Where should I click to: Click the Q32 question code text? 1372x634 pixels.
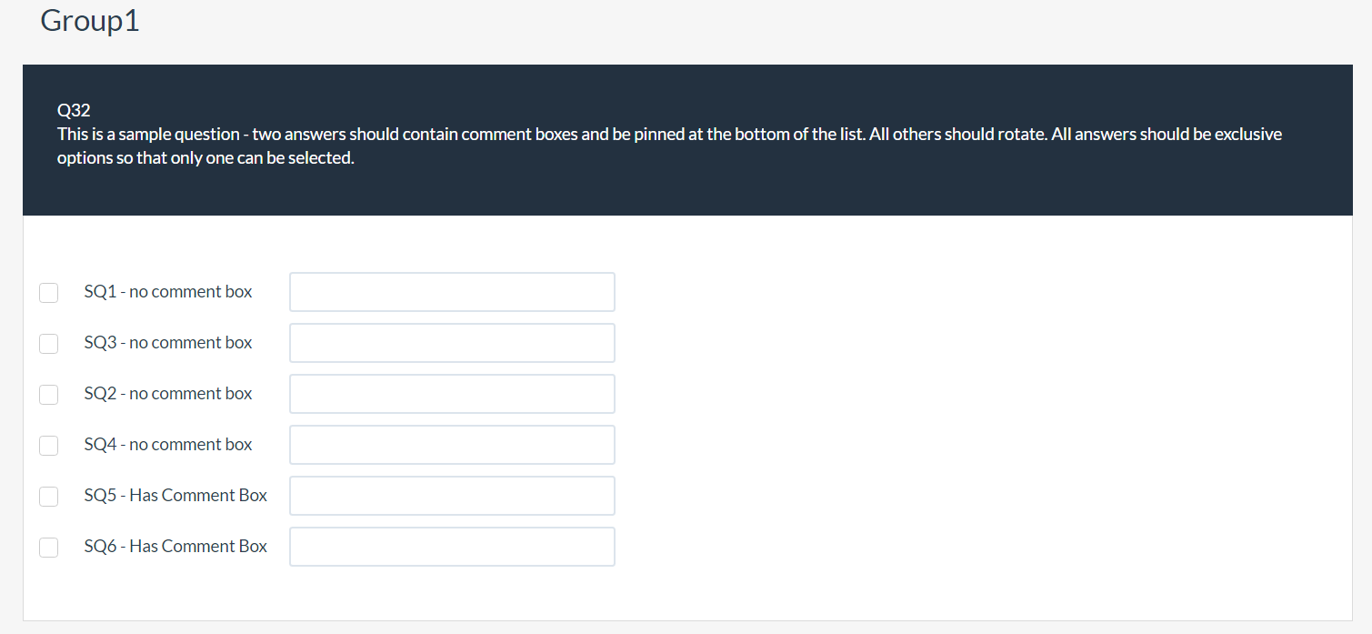tap(74, 111)
